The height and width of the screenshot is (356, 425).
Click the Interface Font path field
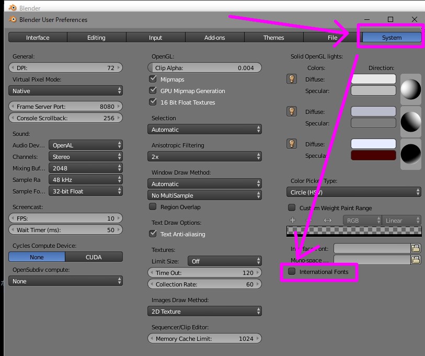372,248
